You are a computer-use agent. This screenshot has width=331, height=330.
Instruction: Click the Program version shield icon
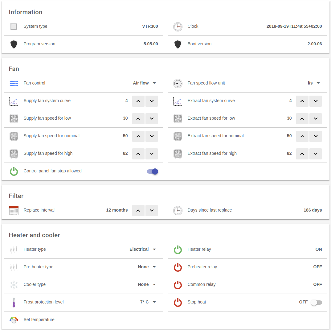(14, 44)
